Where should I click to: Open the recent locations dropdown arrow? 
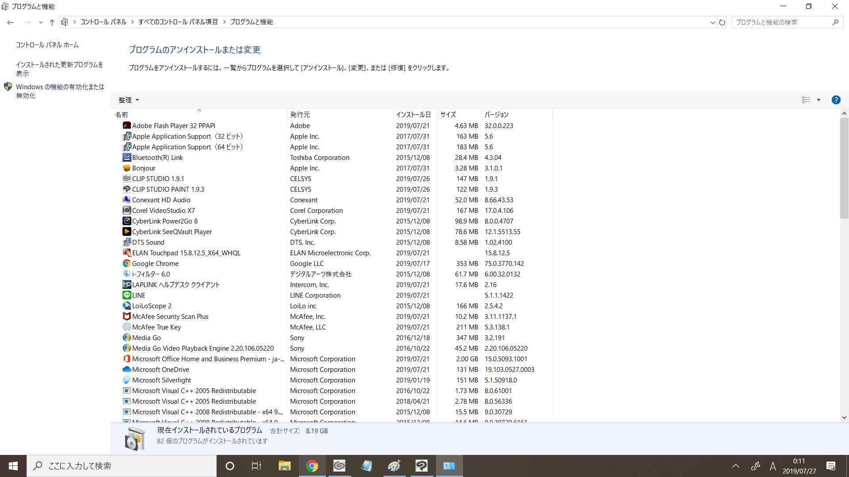coord(41,23)
